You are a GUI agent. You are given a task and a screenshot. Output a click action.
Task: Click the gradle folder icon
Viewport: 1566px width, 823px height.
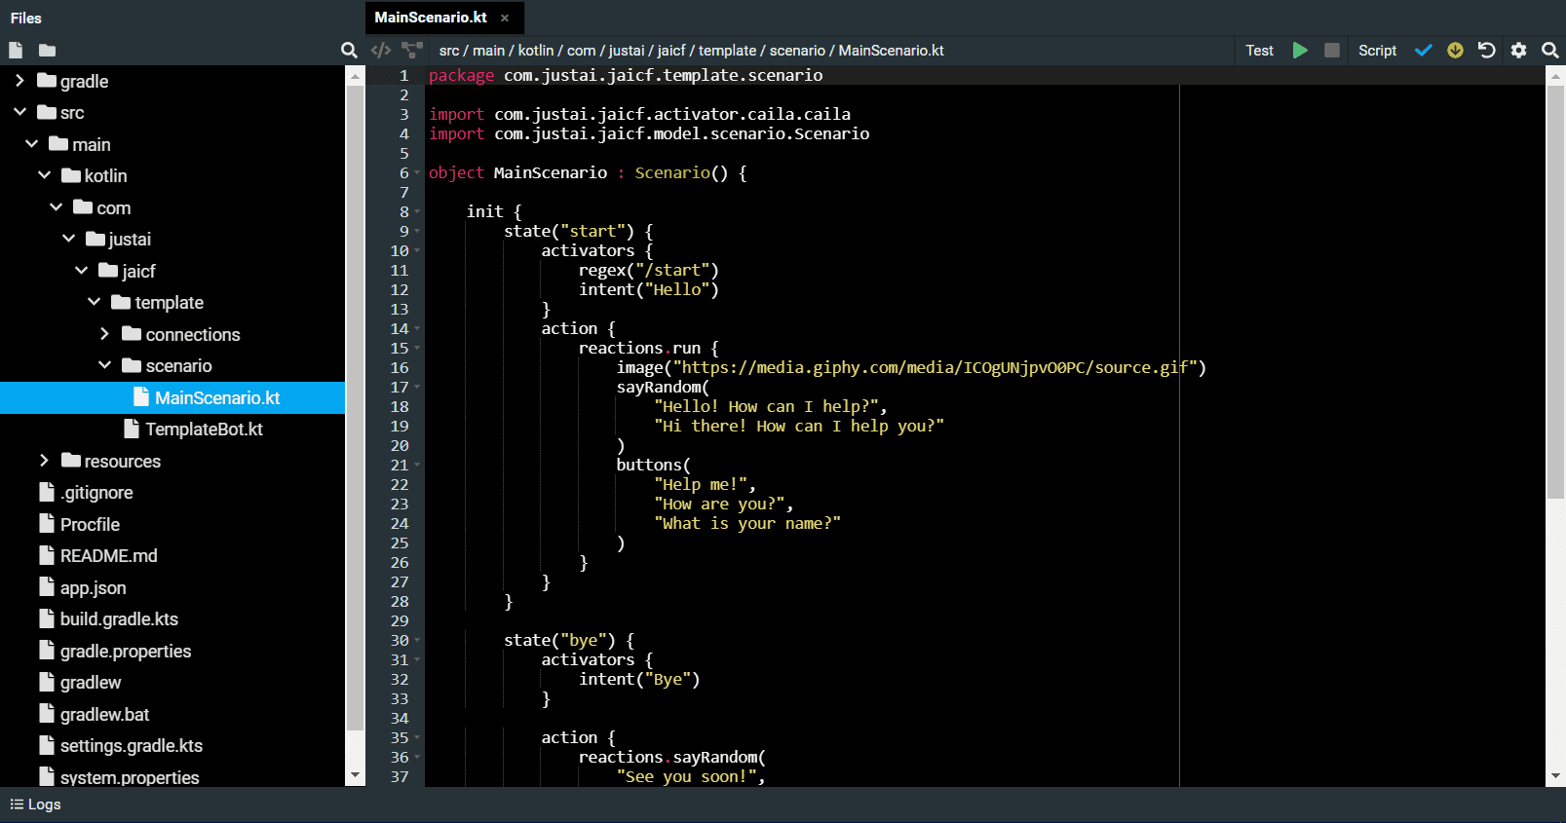[x=47, y=81]
